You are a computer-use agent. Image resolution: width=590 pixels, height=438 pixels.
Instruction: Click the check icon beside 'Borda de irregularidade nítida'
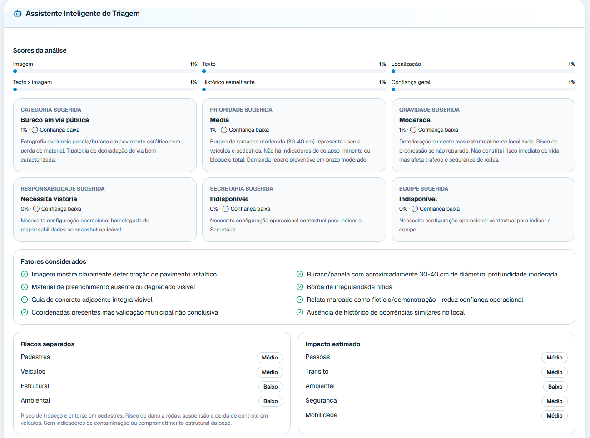click(x=300, y=287)
